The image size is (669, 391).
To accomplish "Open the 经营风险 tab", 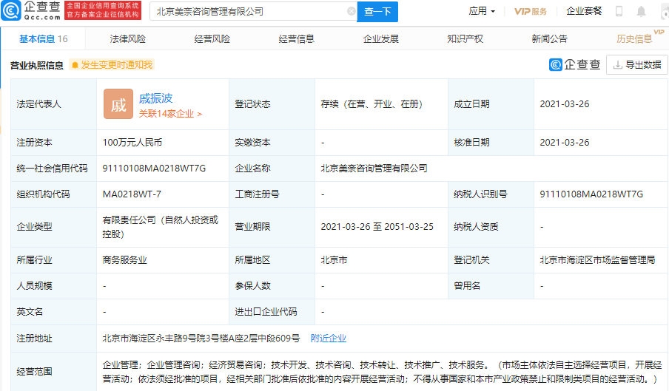I will 212,39.
